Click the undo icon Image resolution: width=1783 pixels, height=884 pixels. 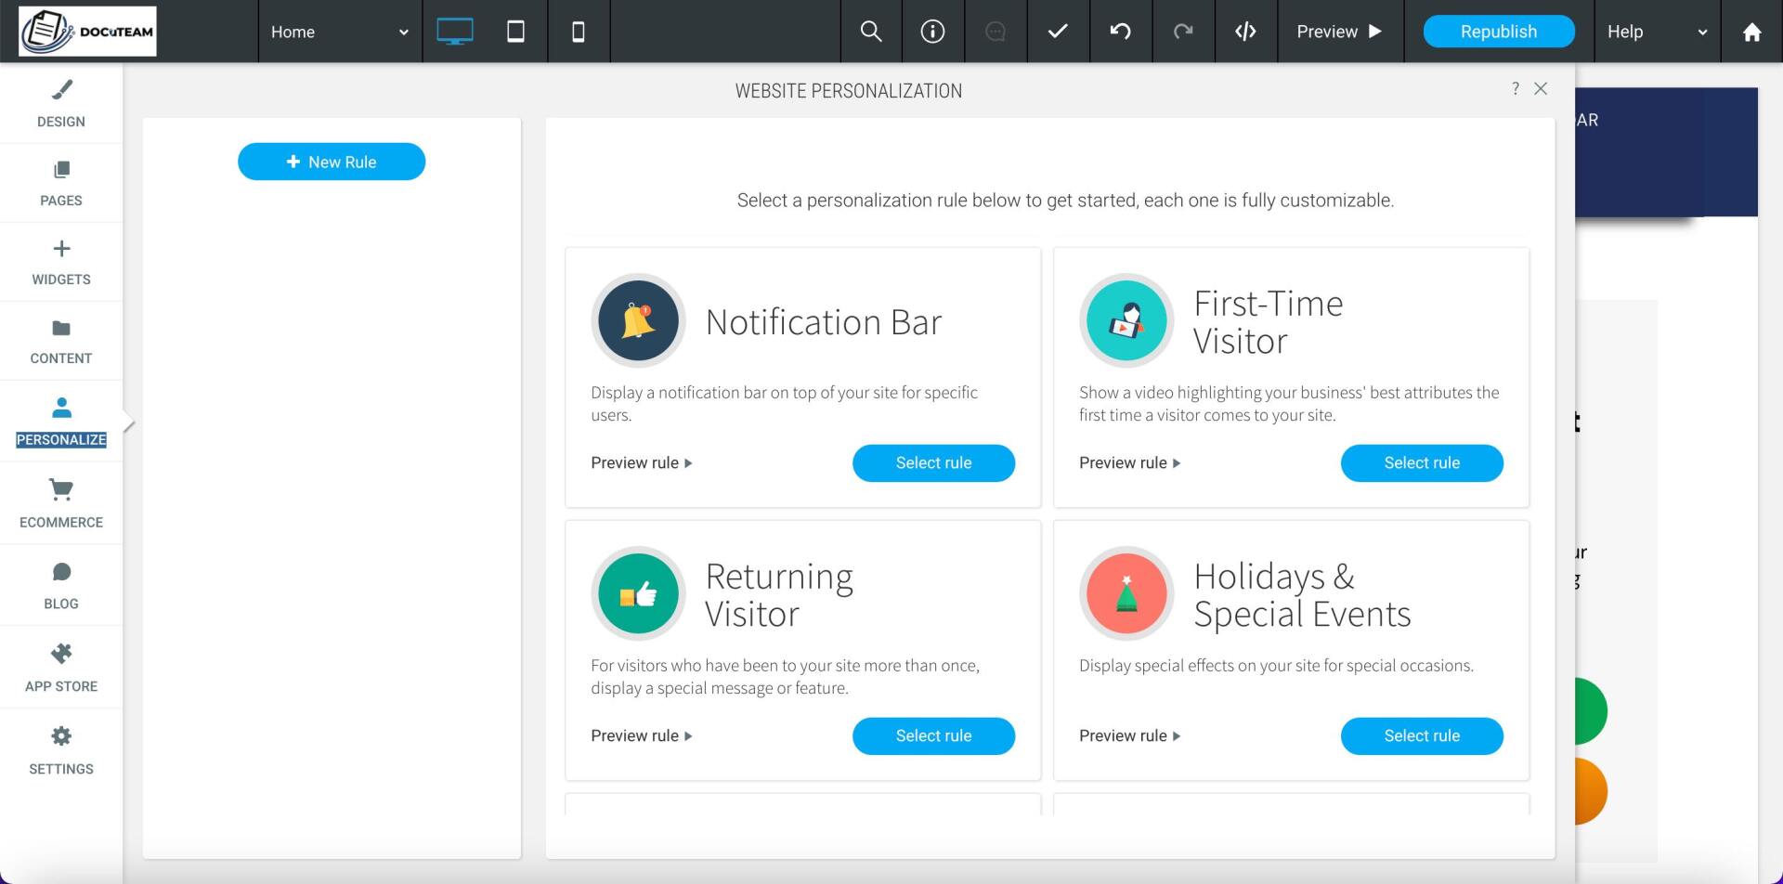click(x=1120, y=31)
